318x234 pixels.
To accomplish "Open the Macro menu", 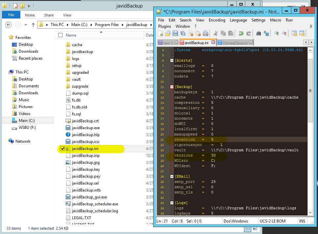I will click(x=275, y=20).
